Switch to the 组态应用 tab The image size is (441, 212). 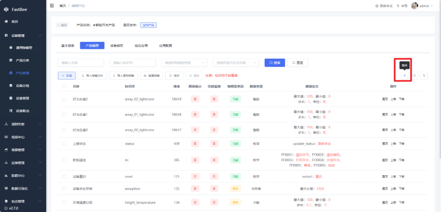[141, 46]
